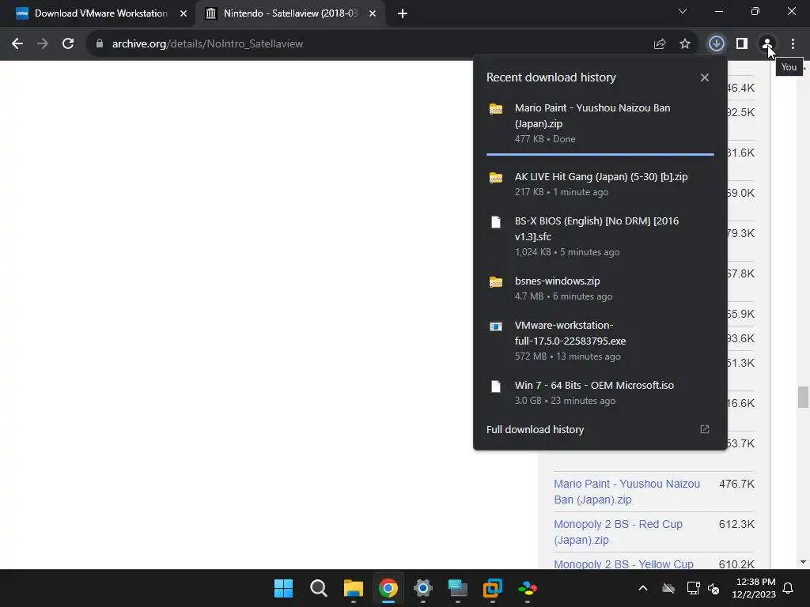Open the browser side panel

pyautogui.click(x=742, y=44)
